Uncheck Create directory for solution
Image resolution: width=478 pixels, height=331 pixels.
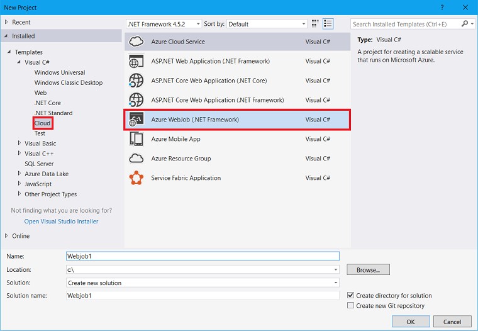click(x=351, y=296)
